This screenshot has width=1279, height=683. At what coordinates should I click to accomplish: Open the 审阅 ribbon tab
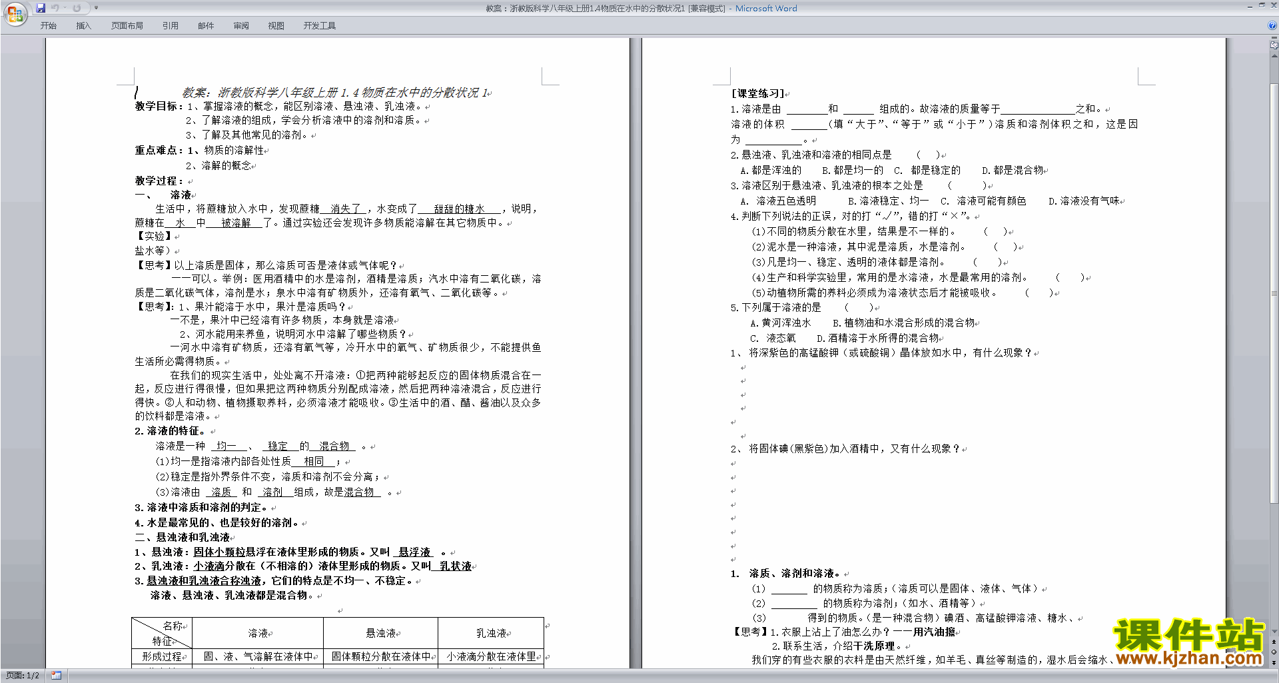tap(241, 26)
